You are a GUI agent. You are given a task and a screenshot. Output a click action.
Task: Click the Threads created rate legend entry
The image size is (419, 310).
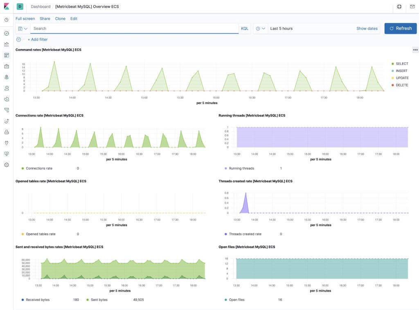click(243, 234)
